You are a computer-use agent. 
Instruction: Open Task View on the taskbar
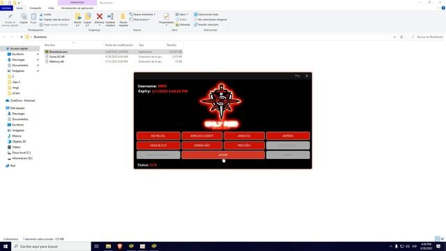96,246
